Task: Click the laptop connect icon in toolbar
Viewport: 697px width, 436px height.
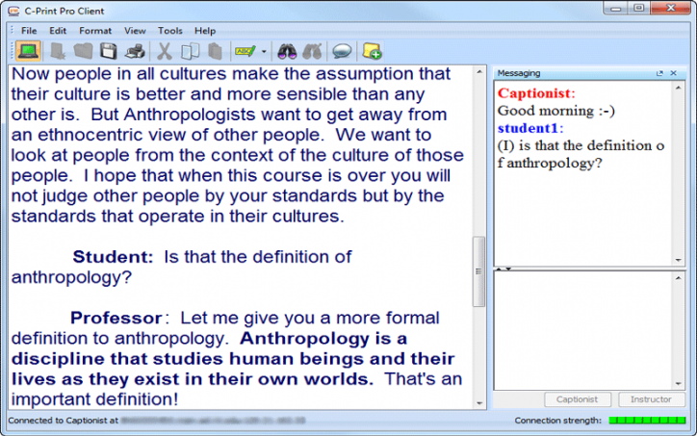Action: (x=28, y=51)
